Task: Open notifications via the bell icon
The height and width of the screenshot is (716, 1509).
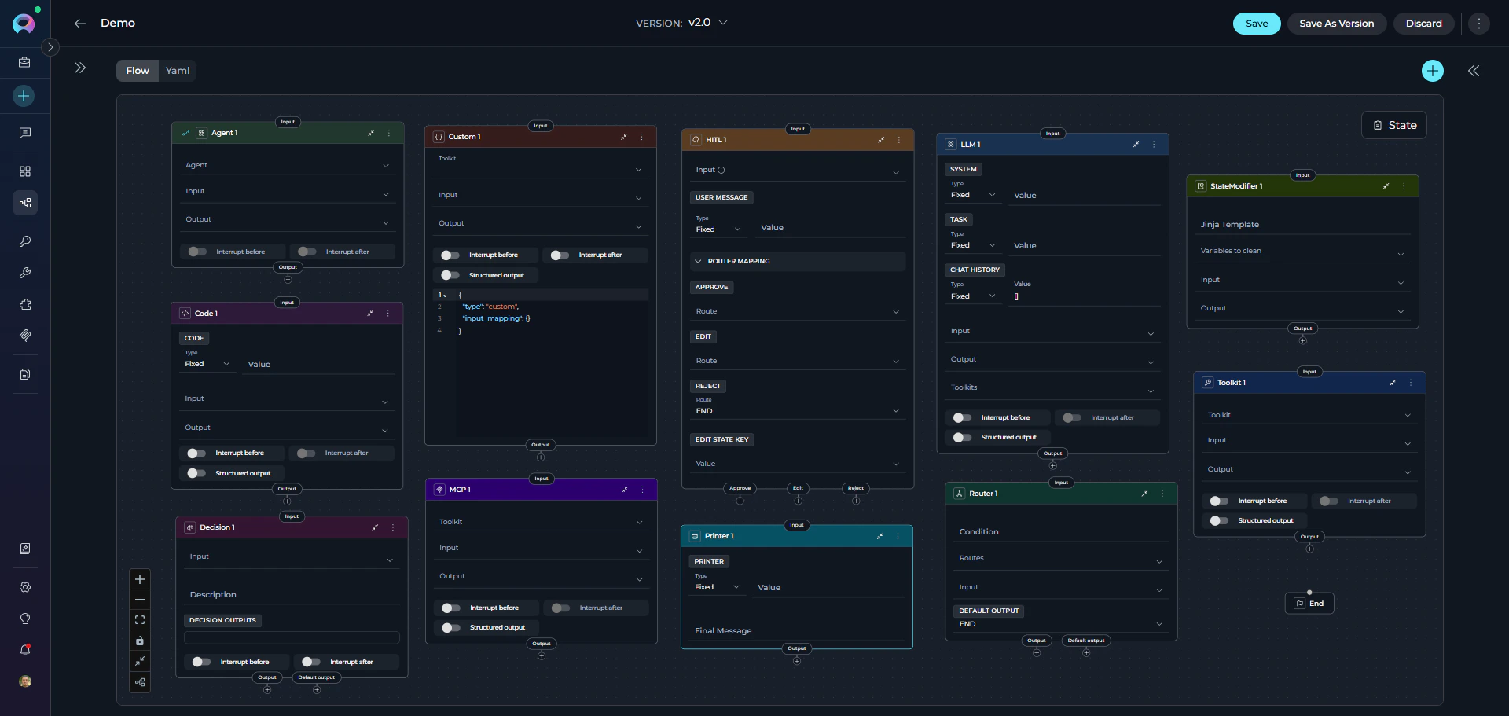Action: point(25,651)
